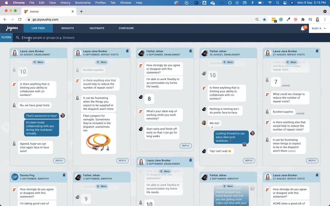The height and width of the screenshot is (206, 330).
Task: Click the score 8 in Farhat Jehan card
Action: (x=149, y=99)
